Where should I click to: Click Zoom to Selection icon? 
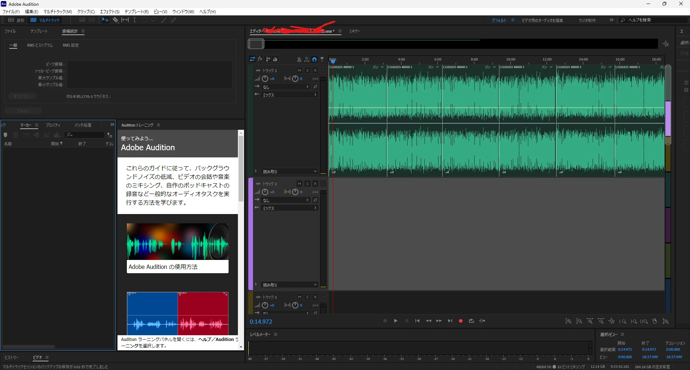point(644,321)
